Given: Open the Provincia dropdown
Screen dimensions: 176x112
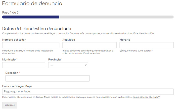Looking at the screenshot, I should 68,65.
